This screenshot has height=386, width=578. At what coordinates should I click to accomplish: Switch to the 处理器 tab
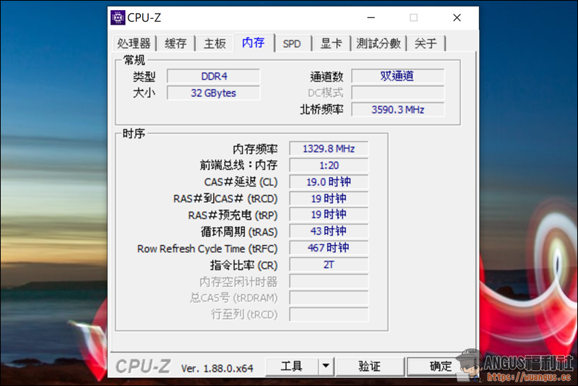(134, 43)
